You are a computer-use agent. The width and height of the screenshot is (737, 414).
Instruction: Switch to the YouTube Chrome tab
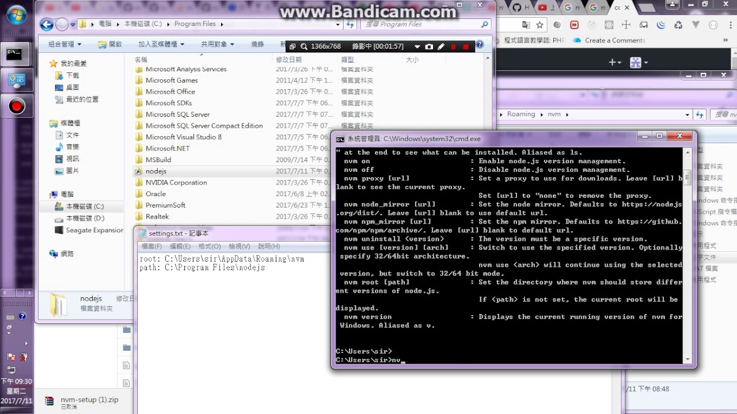547,7
